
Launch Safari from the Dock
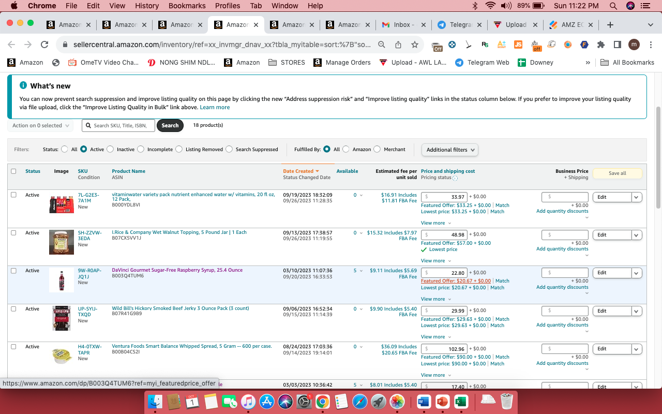click(x=360, y=401)
